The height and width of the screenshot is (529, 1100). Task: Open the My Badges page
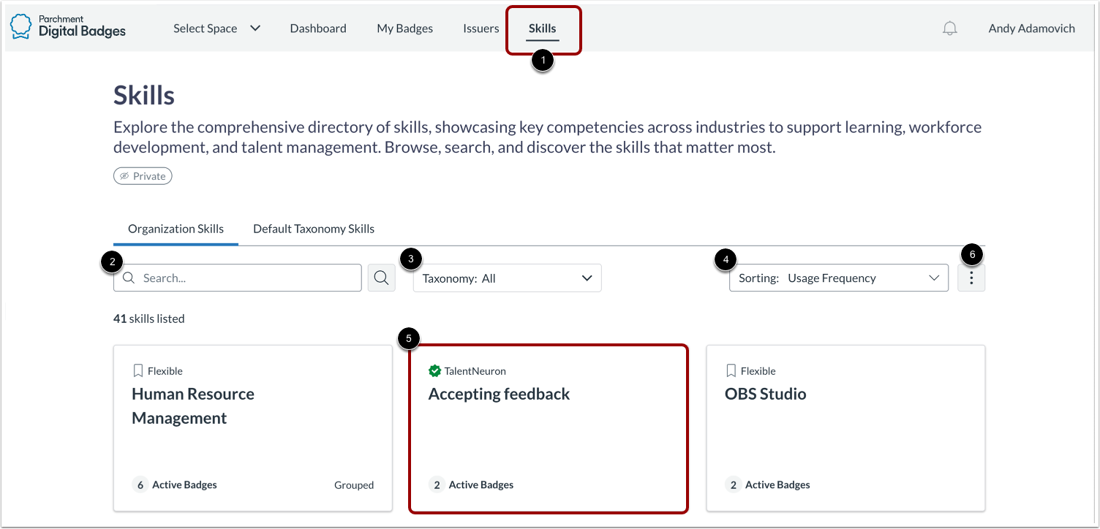pos(404,28)
